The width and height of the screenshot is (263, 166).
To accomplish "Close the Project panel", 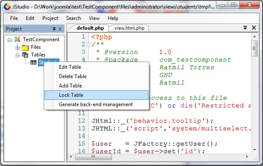I will tap(60, 29).
